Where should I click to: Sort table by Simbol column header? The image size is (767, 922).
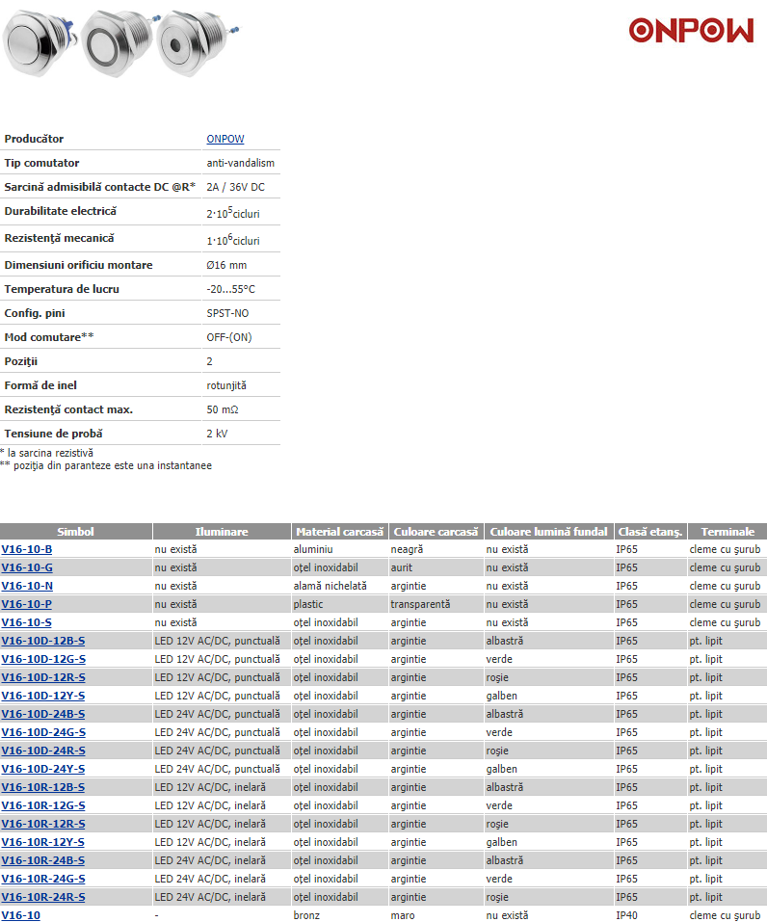pos(76,532)
